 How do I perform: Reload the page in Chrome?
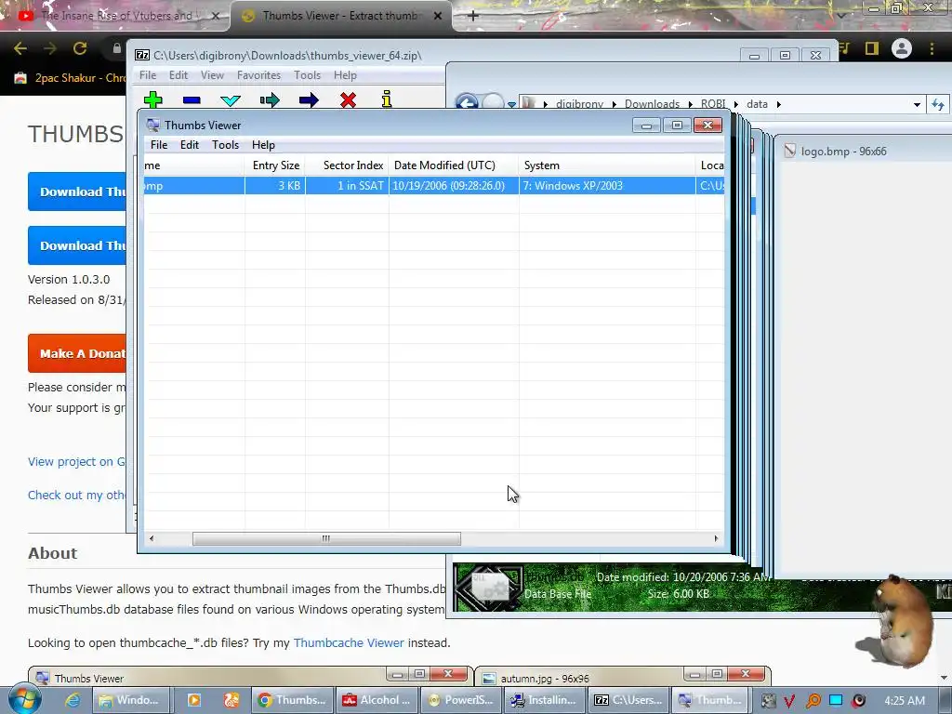pyautogui.click(x=80, y=48)
